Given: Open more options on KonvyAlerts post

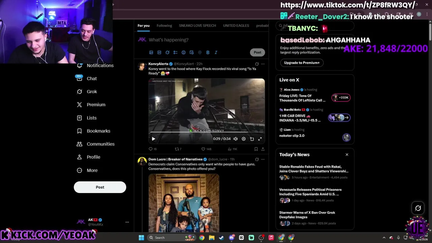Looking at the screenshot, I should tap(263, 64).
